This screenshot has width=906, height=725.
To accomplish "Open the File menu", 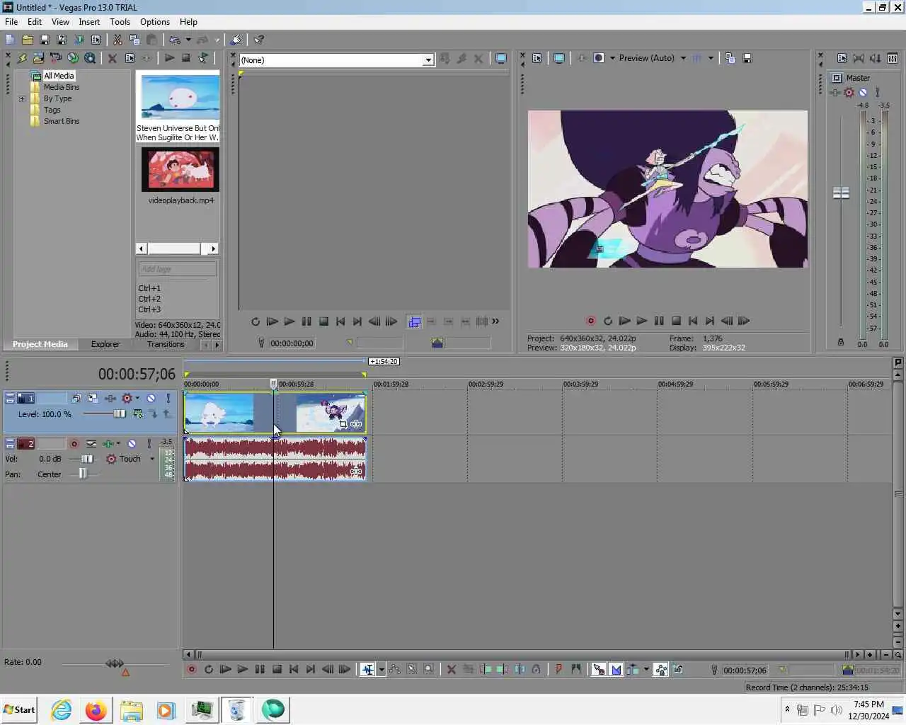I will coord(11,22).
